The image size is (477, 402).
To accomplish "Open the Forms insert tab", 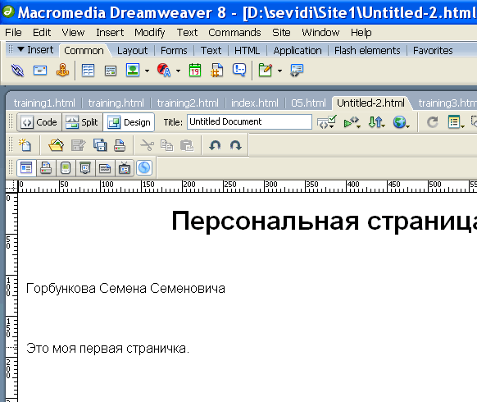I will coord(174,51).
